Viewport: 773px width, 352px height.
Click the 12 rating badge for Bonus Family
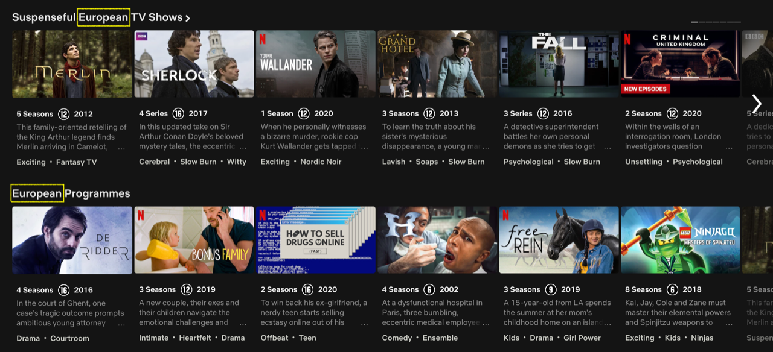click(x=187, y=290)
